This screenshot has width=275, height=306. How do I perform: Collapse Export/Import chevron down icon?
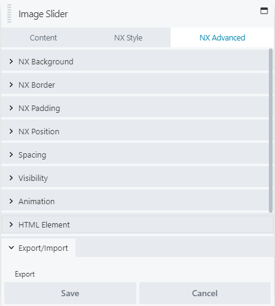point(11,248)
